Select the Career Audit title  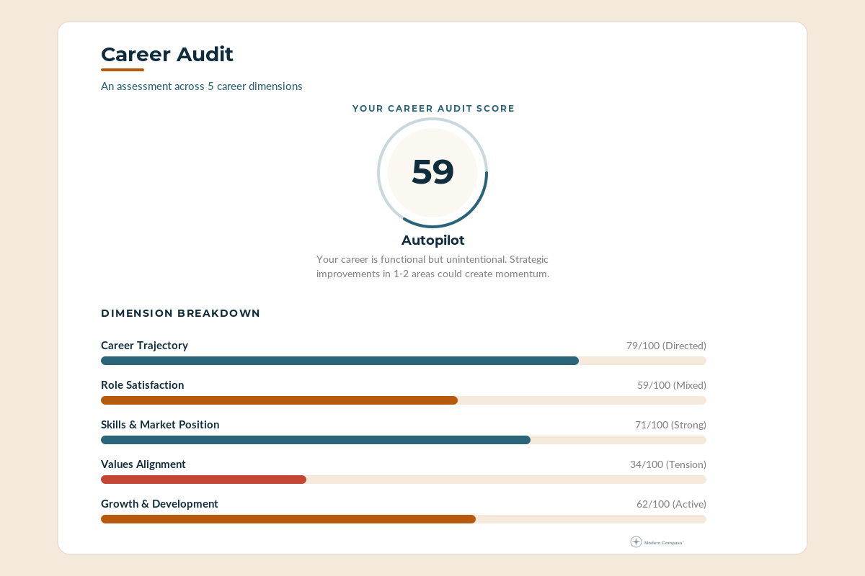pos(167,54)
